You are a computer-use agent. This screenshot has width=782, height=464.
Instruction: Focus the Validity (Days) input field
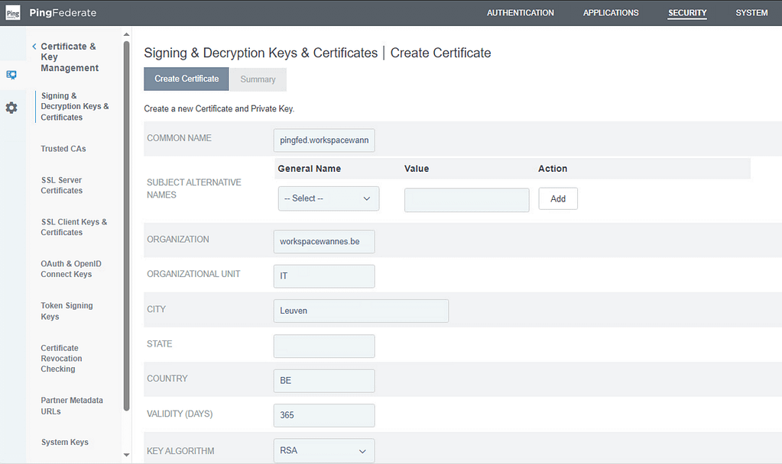324,415
